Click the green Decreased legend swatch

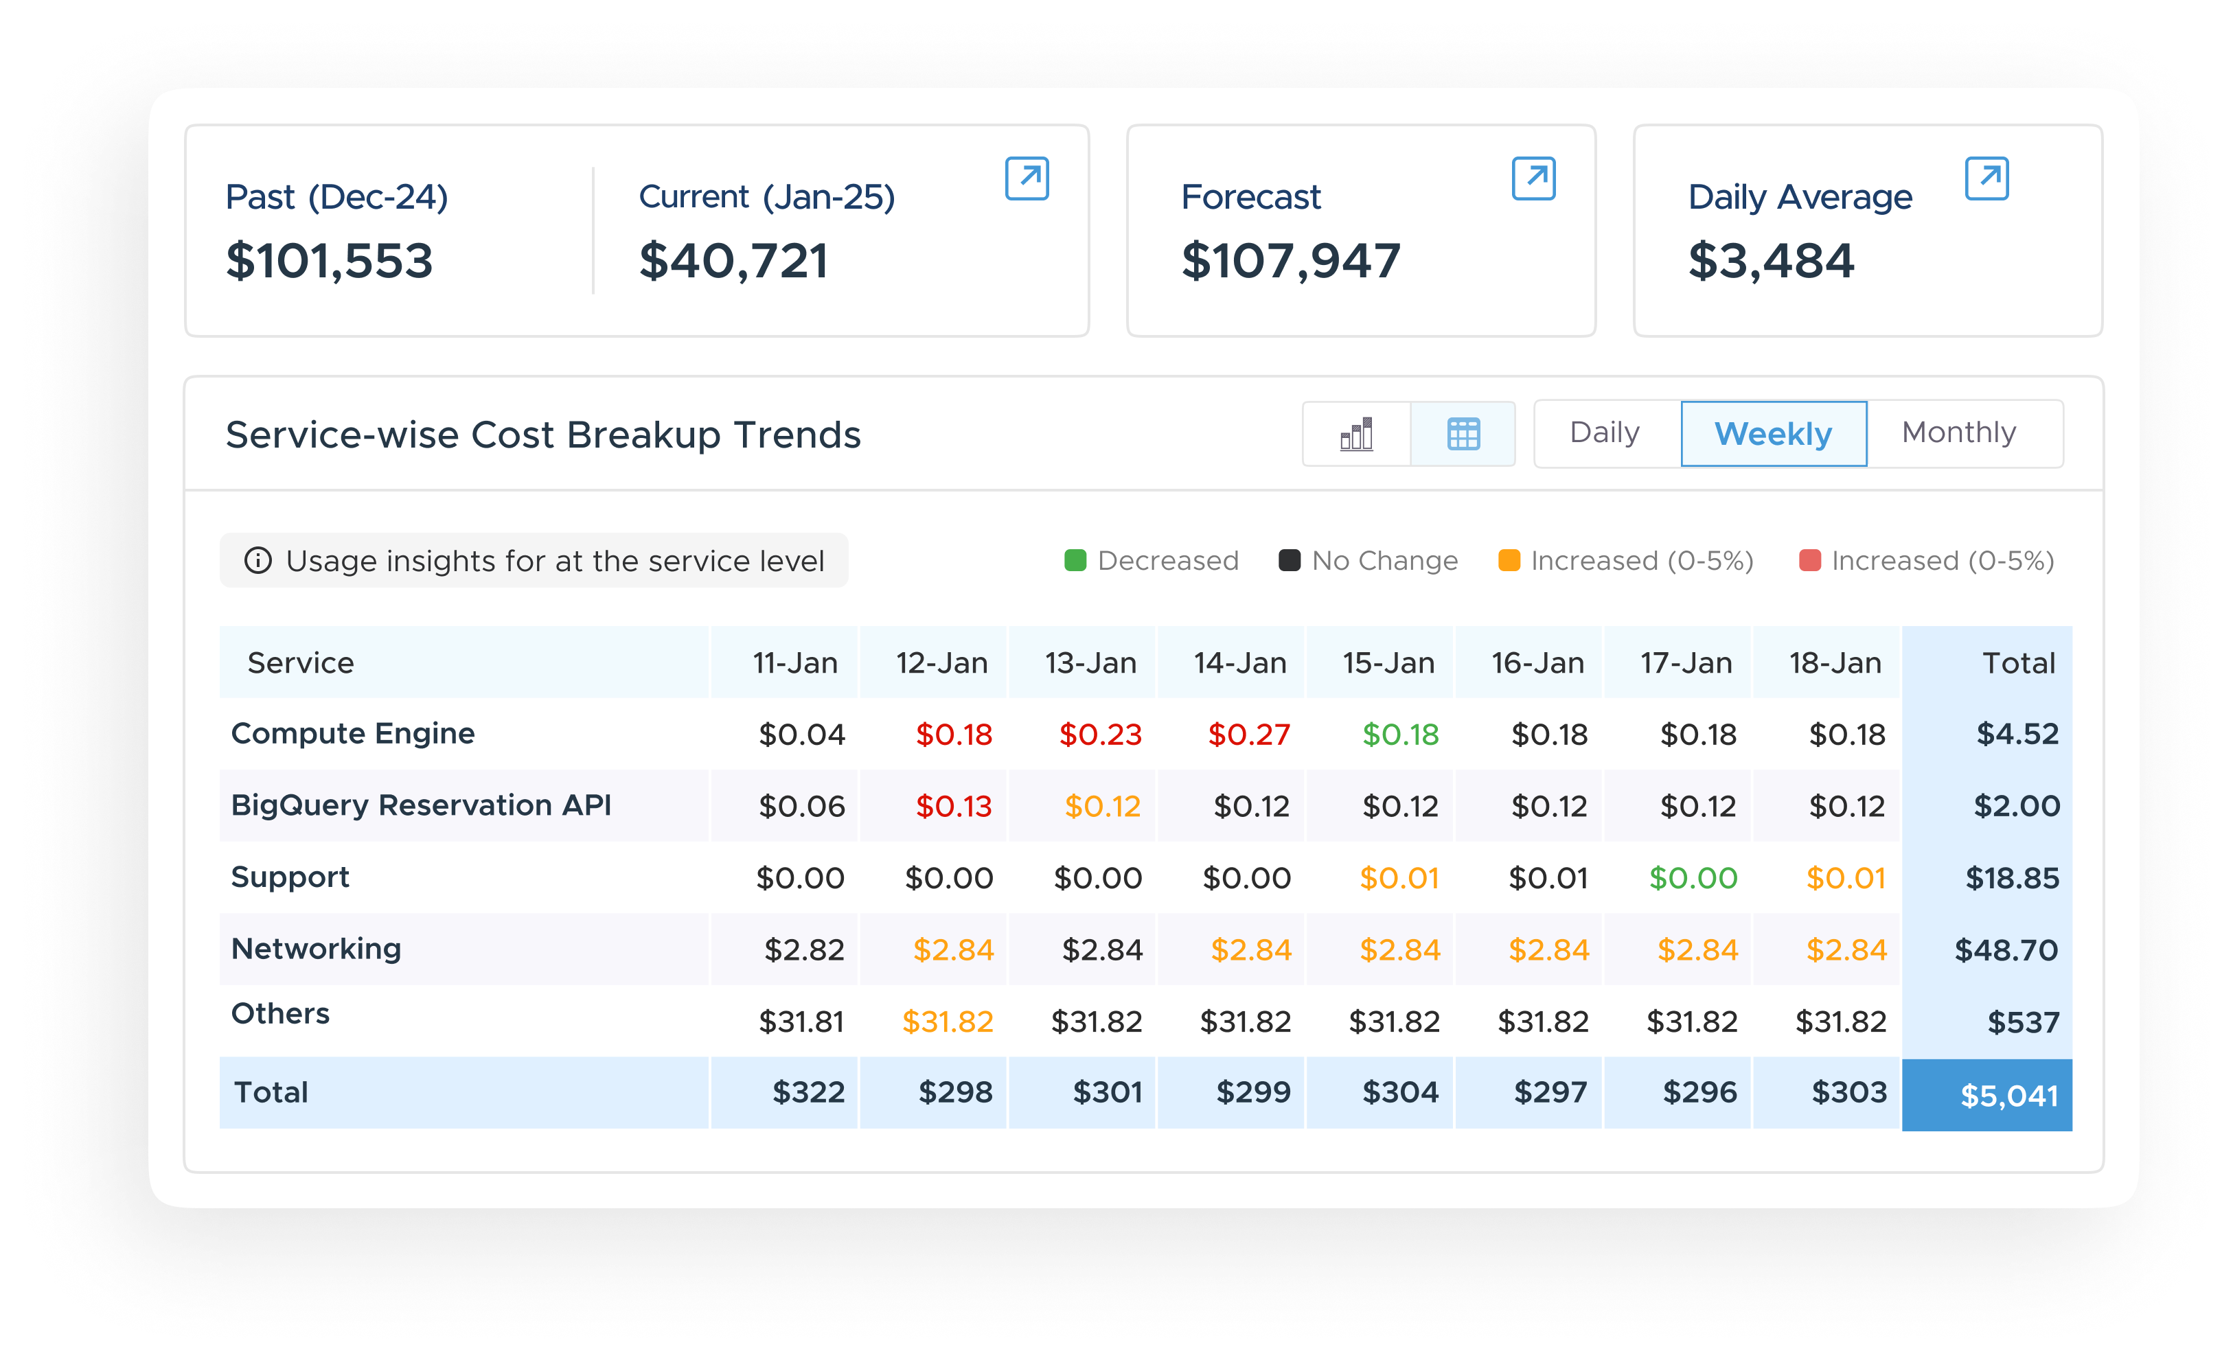click(x=1075, y=561)
